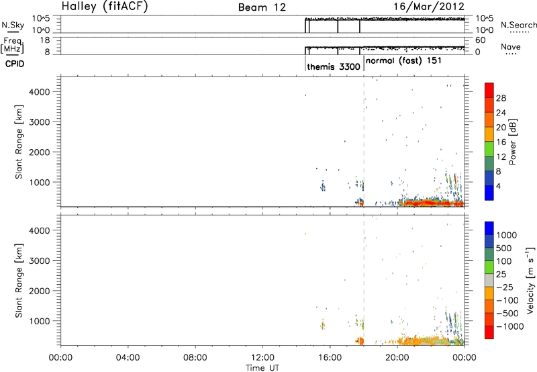Click the "-25" value on Velocity scale
The height and width of the screenshot is (372, 537).
coord(505,287)
